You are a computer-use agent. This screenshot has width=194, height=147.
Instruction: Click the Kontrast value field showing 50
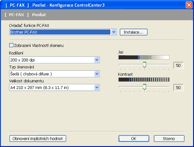click(178, 88)
